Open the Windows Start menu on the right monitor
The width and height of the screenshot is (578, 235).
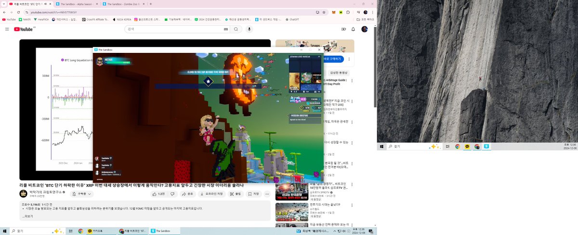(x=381, y=146)
